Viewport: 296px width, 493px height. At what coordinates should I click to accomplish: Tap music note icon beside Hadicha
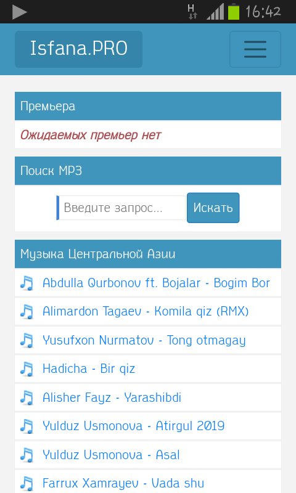tap(27, 369)
